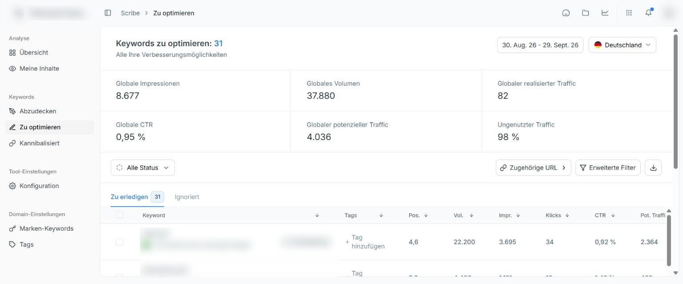The height and width of the screenshot is (284, 683).
Task: Click the Konfiguration gear icon
Action: (12, 186)
